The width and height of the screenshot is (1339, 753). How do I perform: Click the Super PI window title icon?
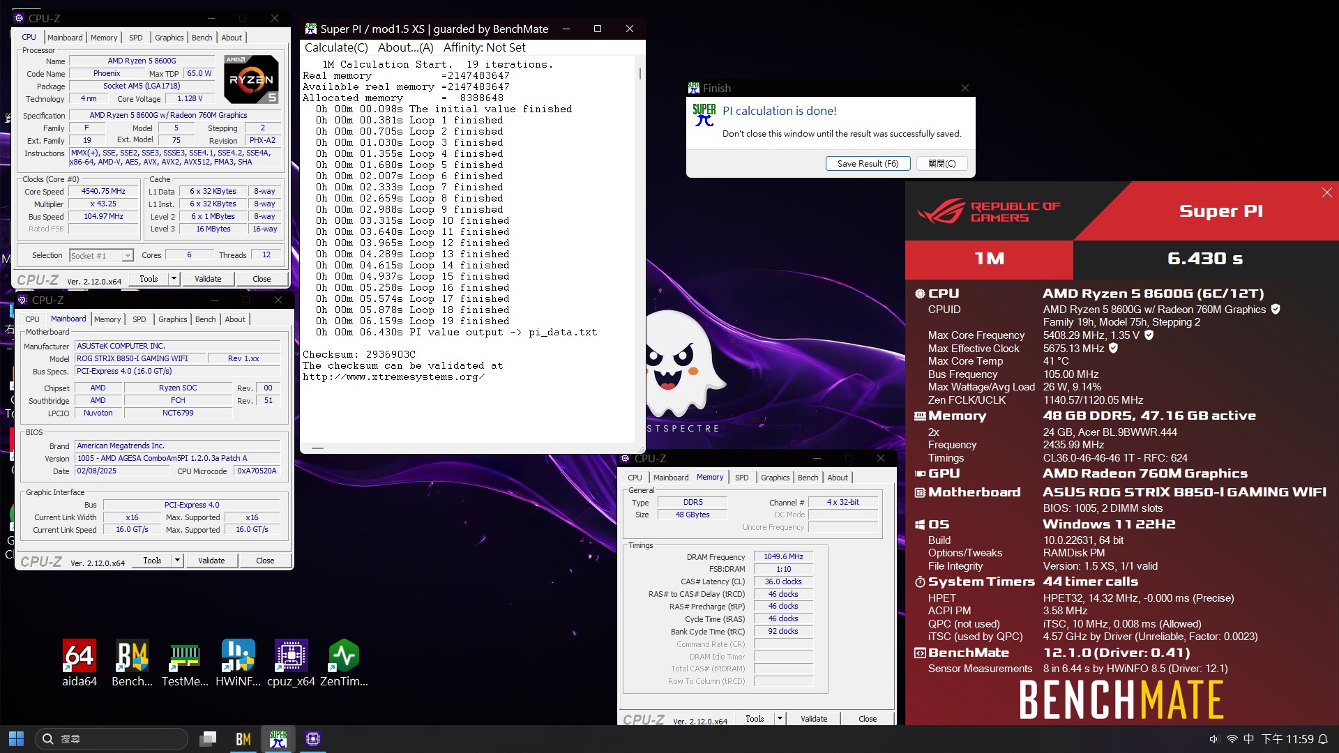tap(311, 29)
